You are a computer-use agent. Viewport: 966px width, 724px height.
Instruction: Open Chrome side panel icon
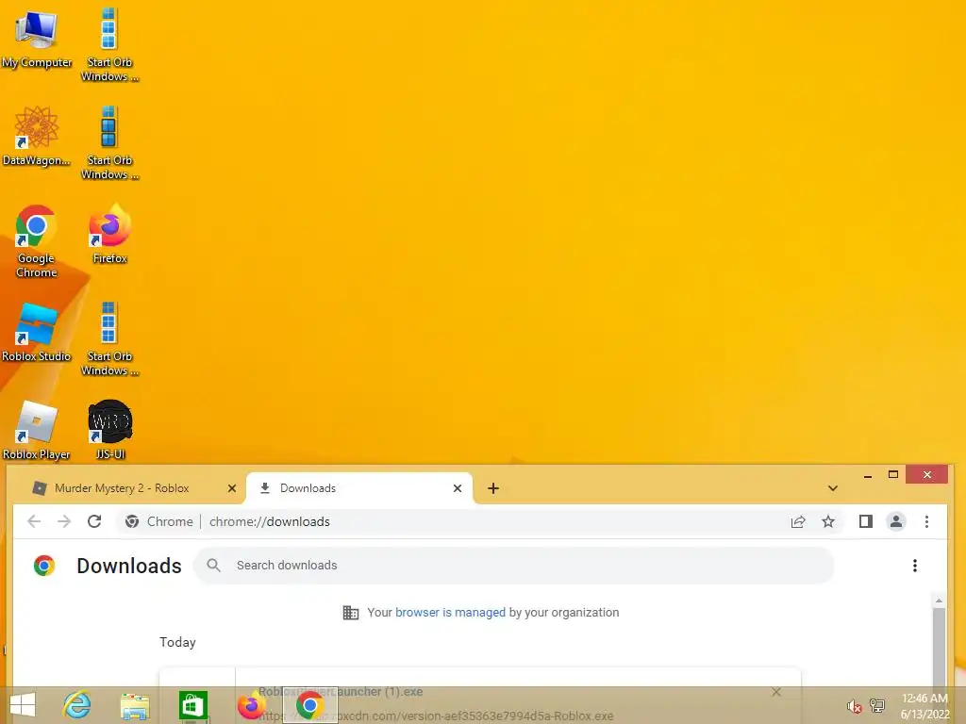(x=866, y=521)
